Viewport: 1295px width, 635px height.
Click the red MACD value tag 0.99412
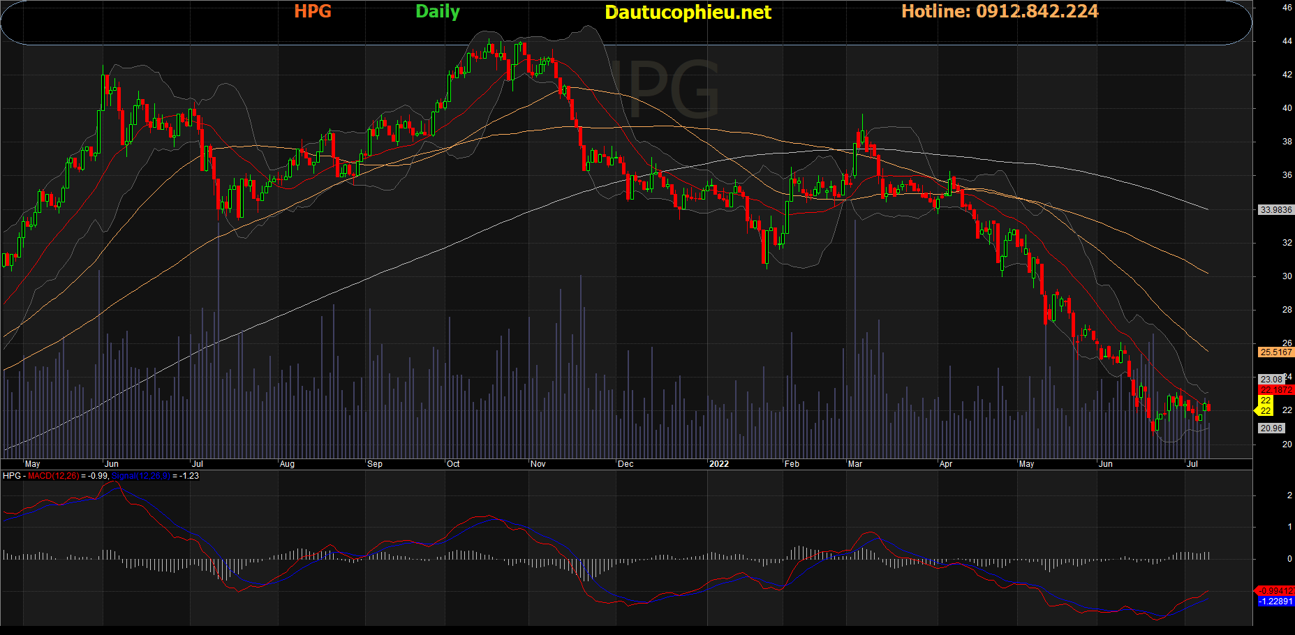[1275, 591]
